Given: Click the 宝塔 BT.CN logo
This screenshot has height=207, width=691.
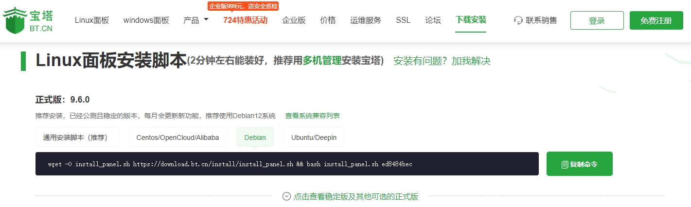Looking at the screenshot, I should (27, 20).
